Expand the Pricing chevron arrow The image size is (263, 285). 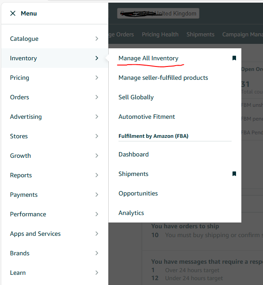97,78
